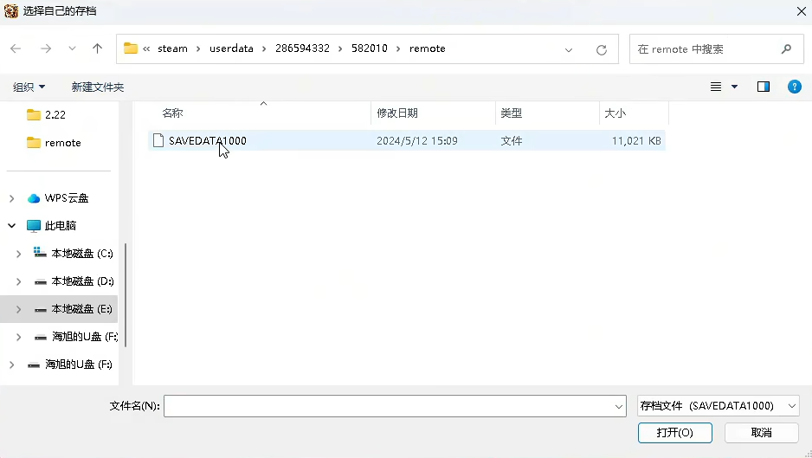Go back to previous folder
812x458 pixels.
(x=16, y=48)
